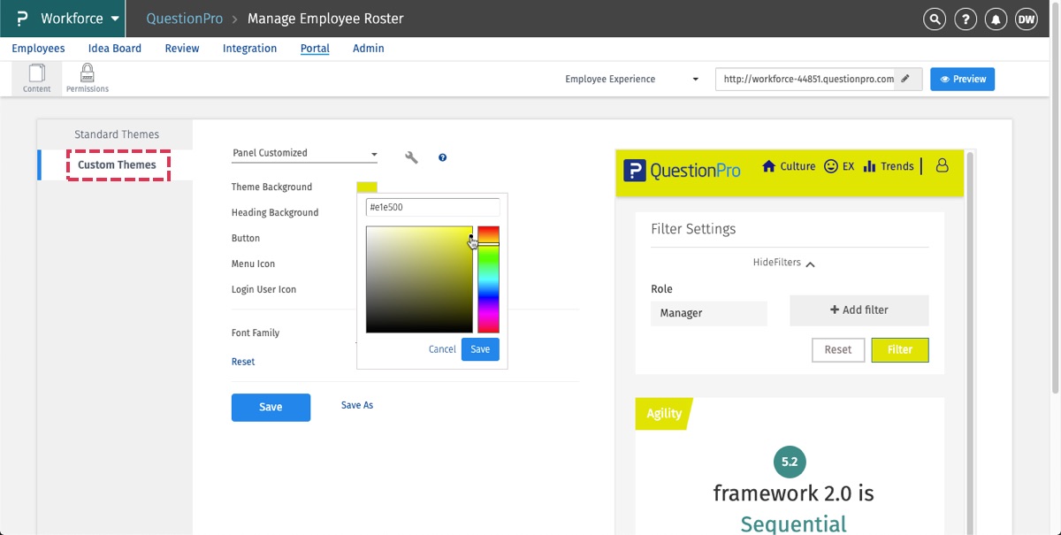Click the pencil edit URL icon
Viewport: 1061px width, 535px height.
click(905, 79)
